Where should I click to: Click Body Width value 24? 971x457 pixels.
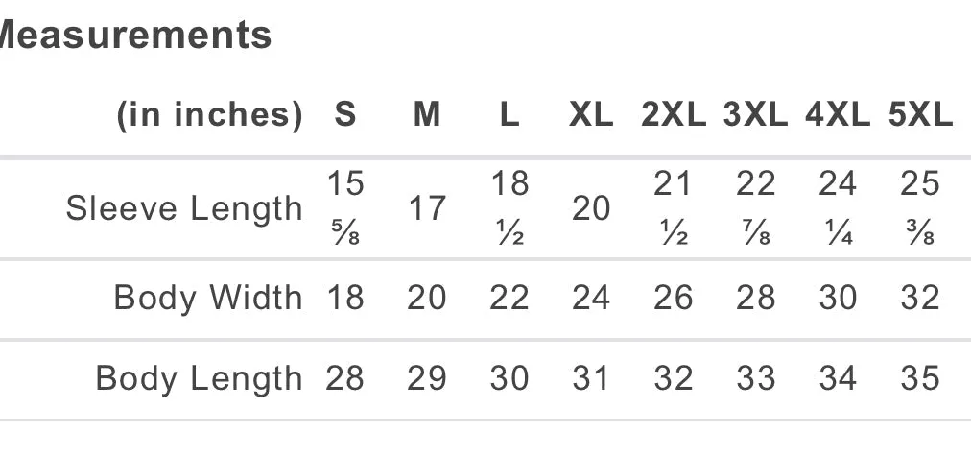[591, 298]
